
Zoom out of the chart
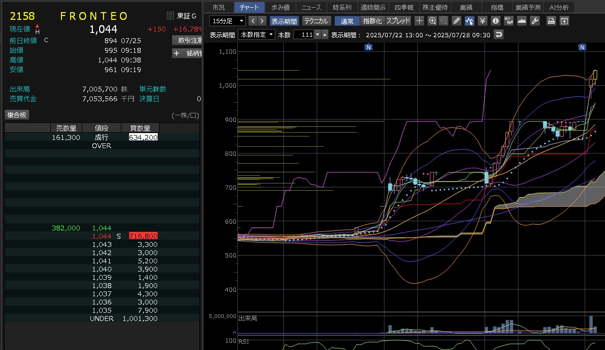[443, 21]
